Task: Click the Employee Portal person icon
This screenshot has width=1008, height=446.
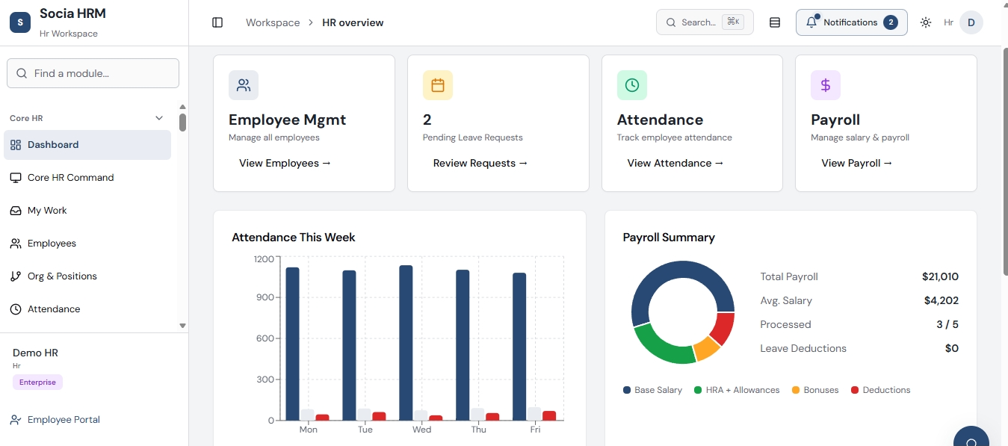Action: pyautogui.click(x=15, y=420)
